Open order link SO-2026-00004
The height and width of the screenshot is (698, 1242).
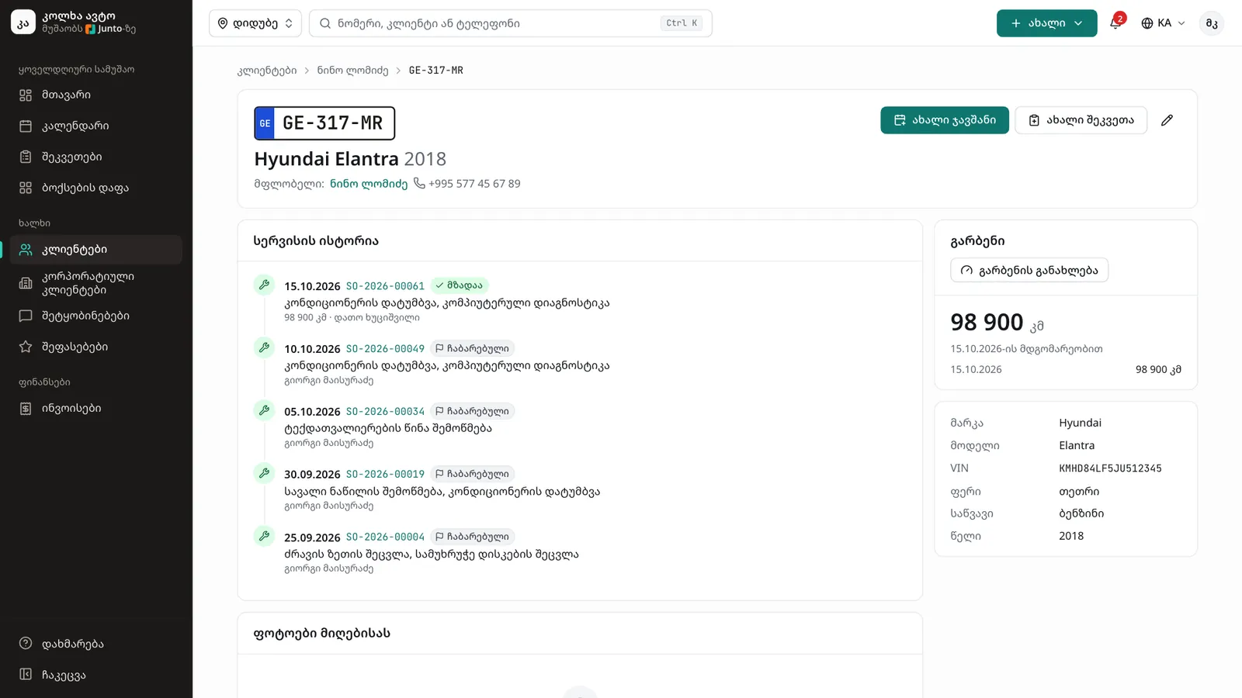coord(385,537)
